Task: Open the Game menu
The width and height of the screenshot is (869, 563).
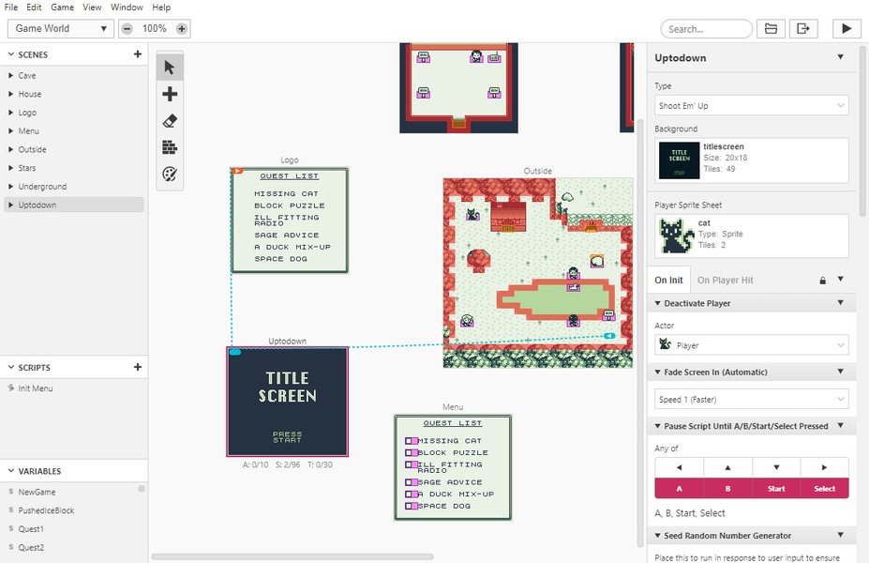Action: (63, 8)
